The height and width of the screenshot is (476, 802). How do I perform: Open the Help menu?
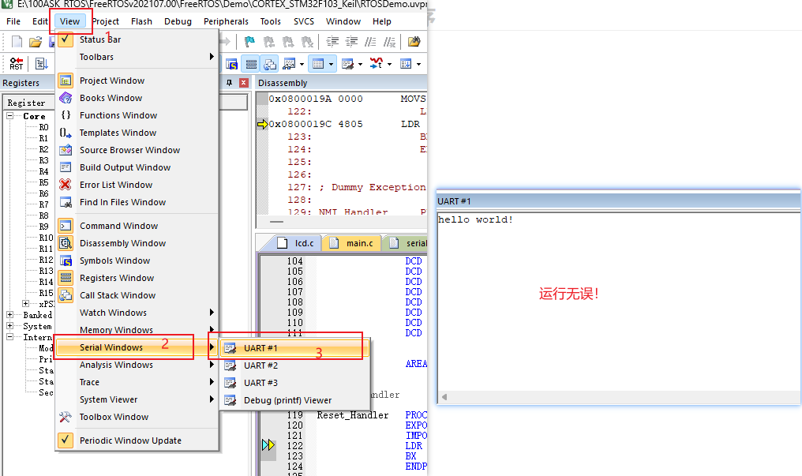tap(381, 21)
